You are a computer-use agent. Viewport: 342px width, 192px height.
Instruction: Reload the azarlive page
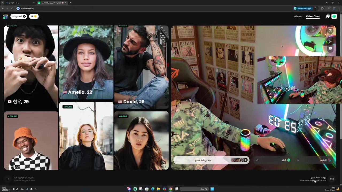tap(12, 8)
